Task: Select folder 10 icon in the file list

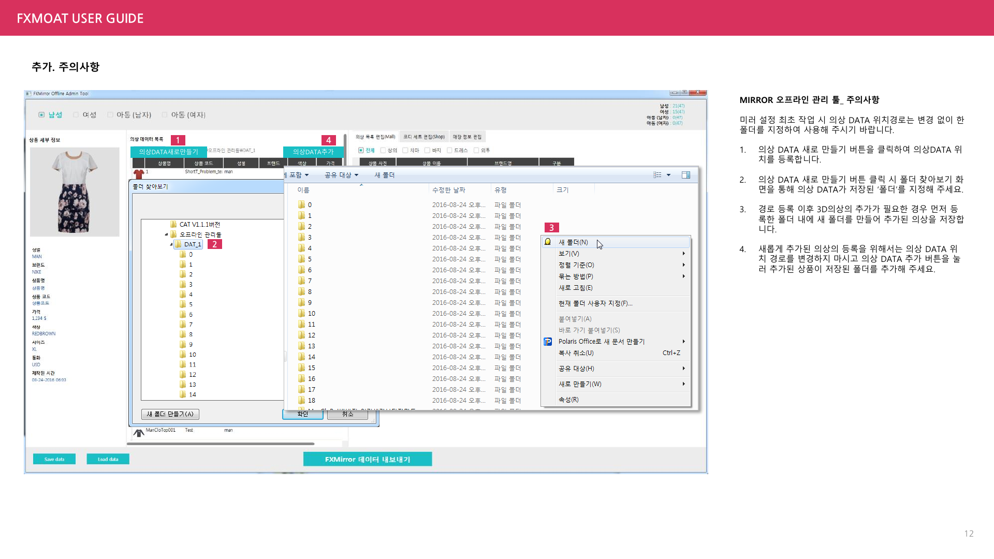Action: 301,313
